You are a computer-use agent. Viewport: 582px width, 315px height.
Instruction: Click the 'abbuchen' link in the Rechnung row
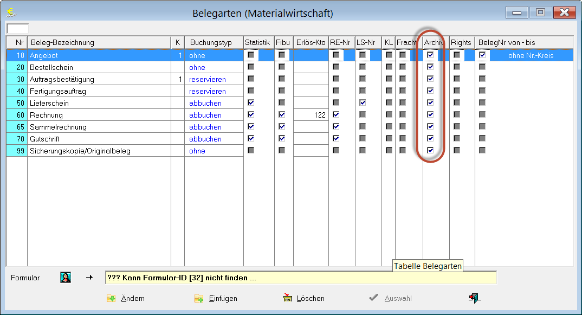pyautogui.click(x=205, y=114)
